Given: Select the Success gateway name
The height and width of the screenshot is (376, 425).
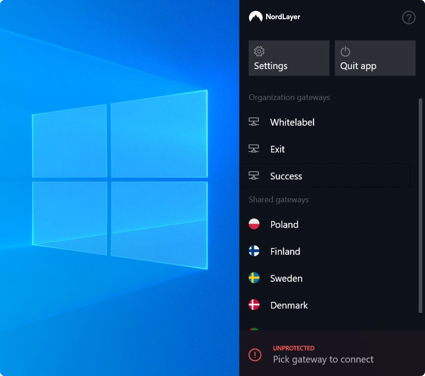Looking at the screenshot, I should pos(286,176).
